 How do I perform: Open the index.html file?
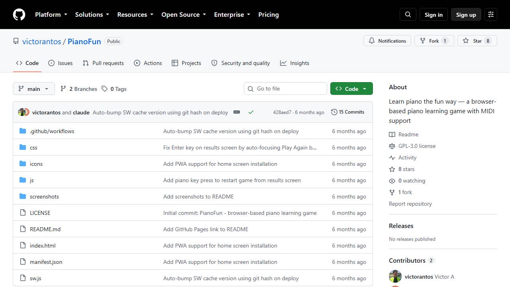(x=43, y=246)
